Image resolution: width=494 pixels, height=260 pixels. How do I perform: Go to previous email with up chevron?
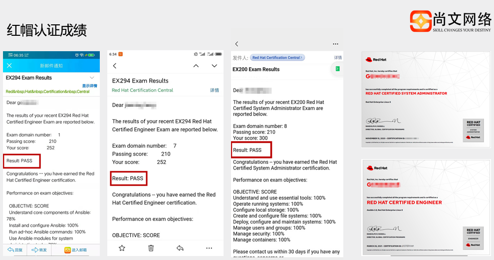point(196,66)
